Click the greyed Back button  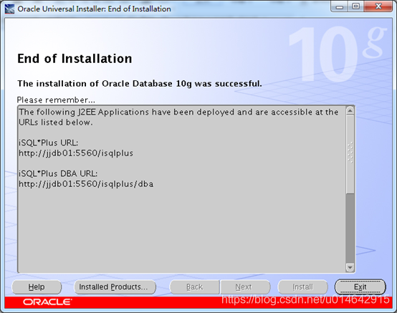(194, 287)
